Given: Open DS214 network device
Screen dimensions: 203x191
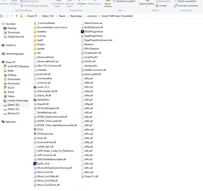Looking at the screenshot, I should click(9, 88).
